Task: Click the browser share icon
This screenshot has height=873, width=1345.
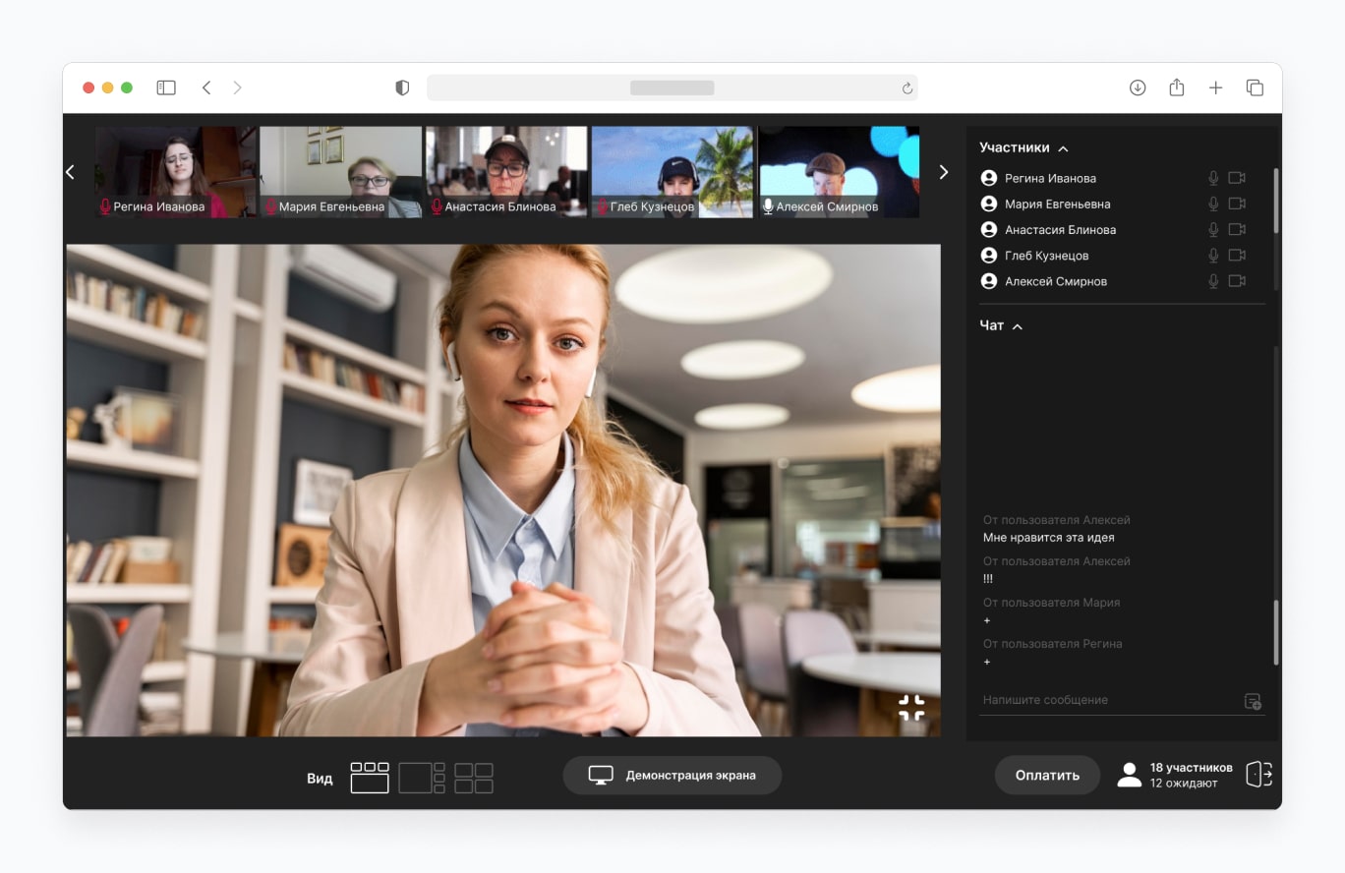Action: [x=1177, y=87]
